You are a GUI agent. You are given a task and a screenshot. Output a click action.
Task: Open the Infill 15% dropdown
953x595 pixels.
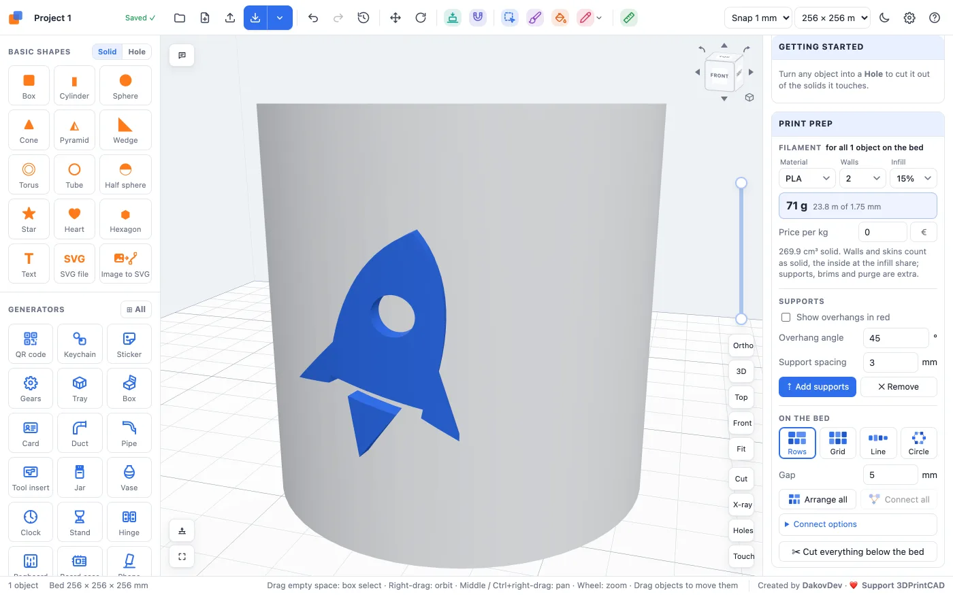(914, 178)
